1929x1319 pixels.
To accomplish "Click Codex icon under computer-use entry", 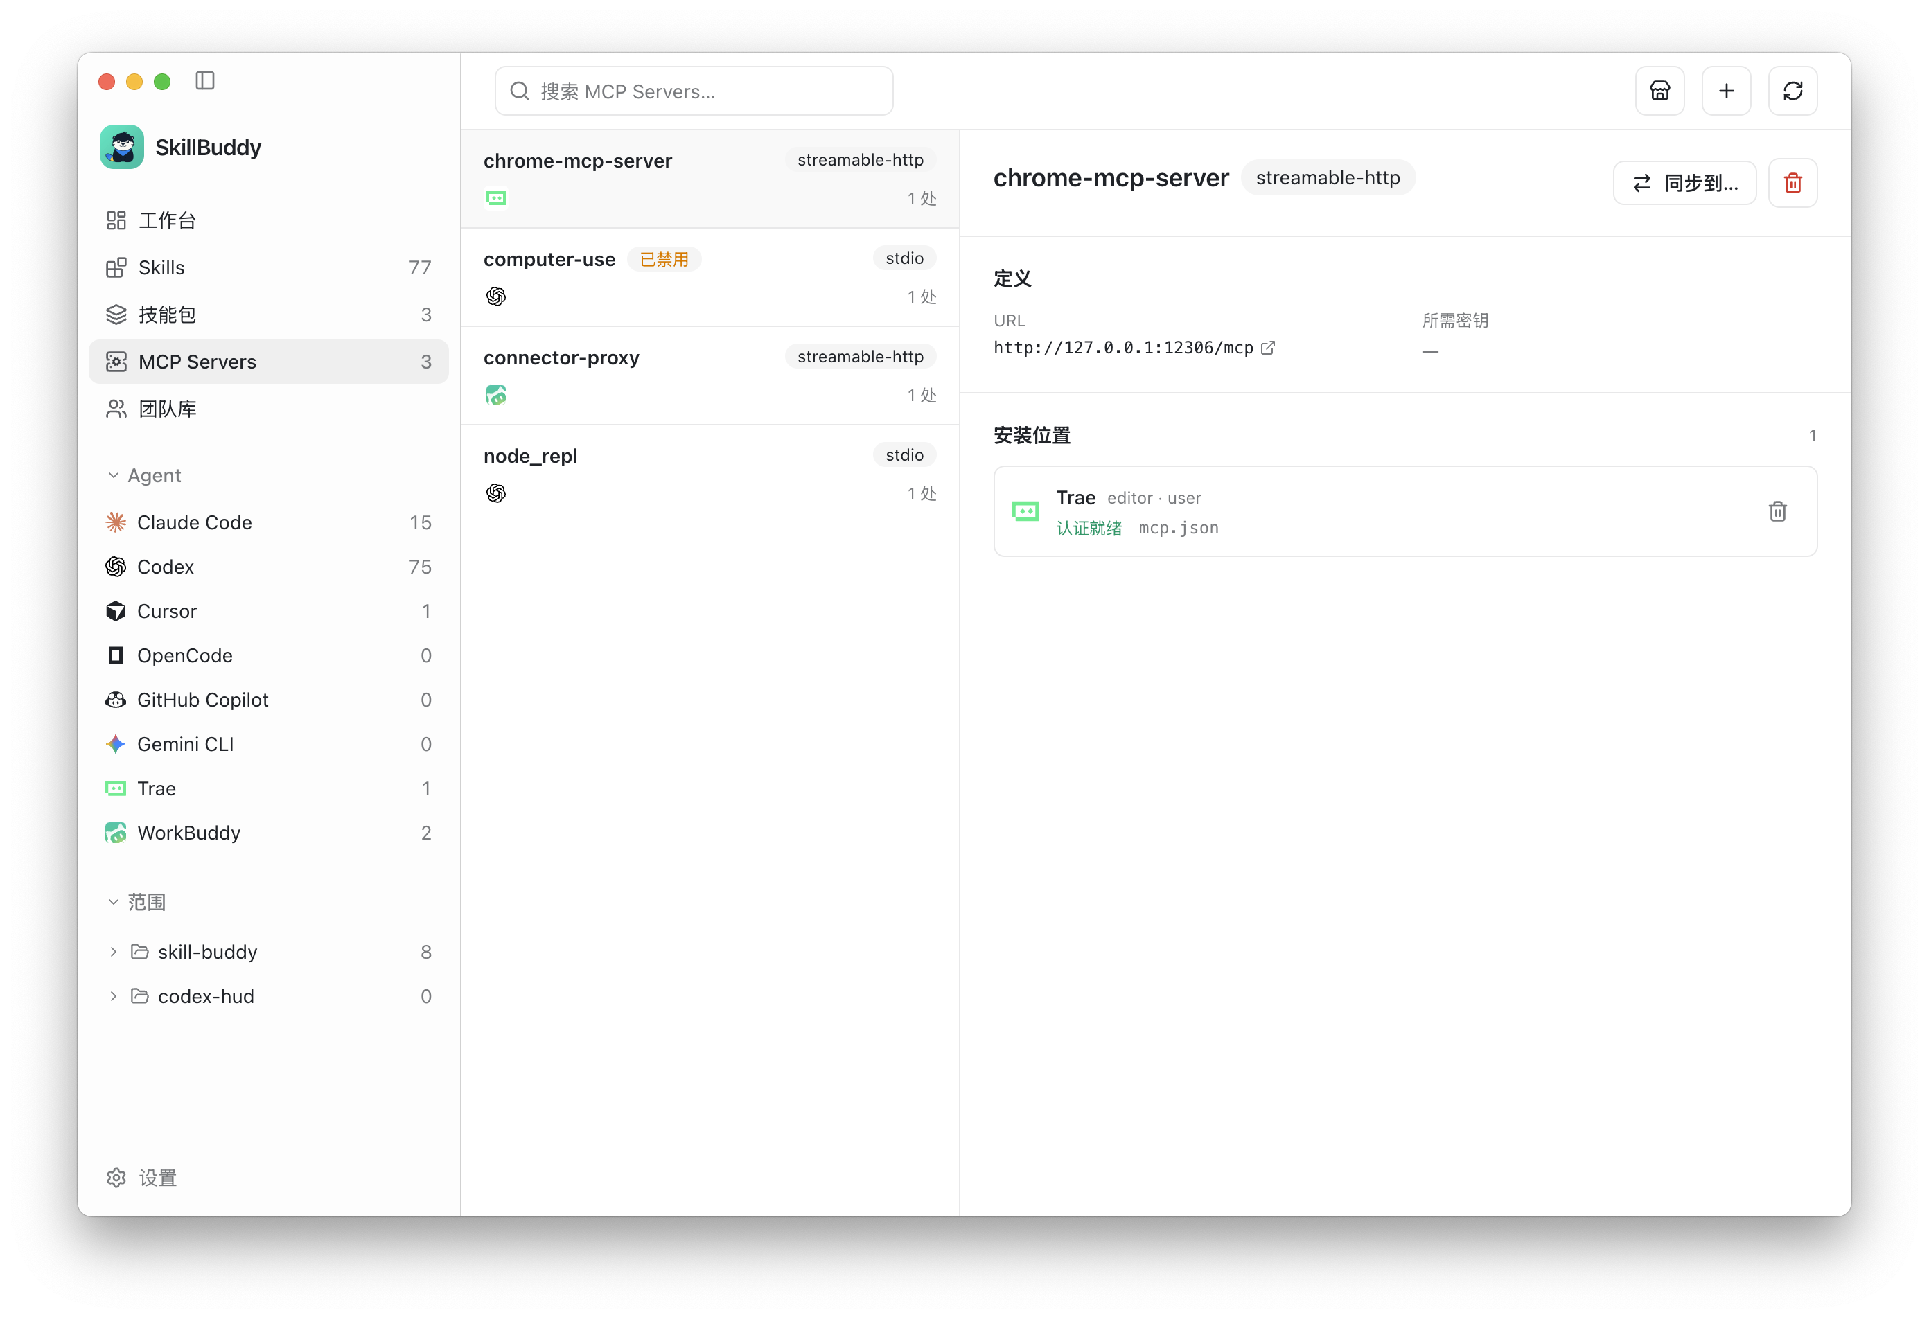I will [496, 296].
